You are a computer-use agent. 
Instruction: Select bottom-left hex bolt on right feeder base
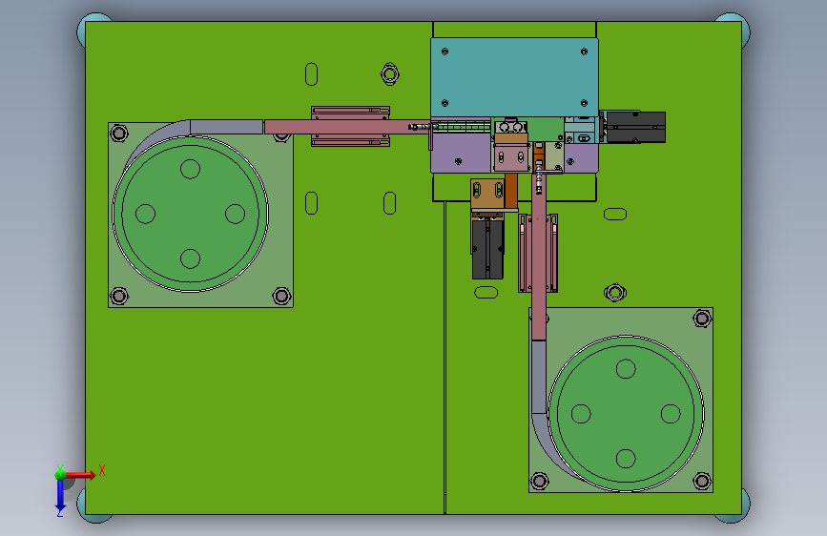pyautogui.click(x=540, y=481)
